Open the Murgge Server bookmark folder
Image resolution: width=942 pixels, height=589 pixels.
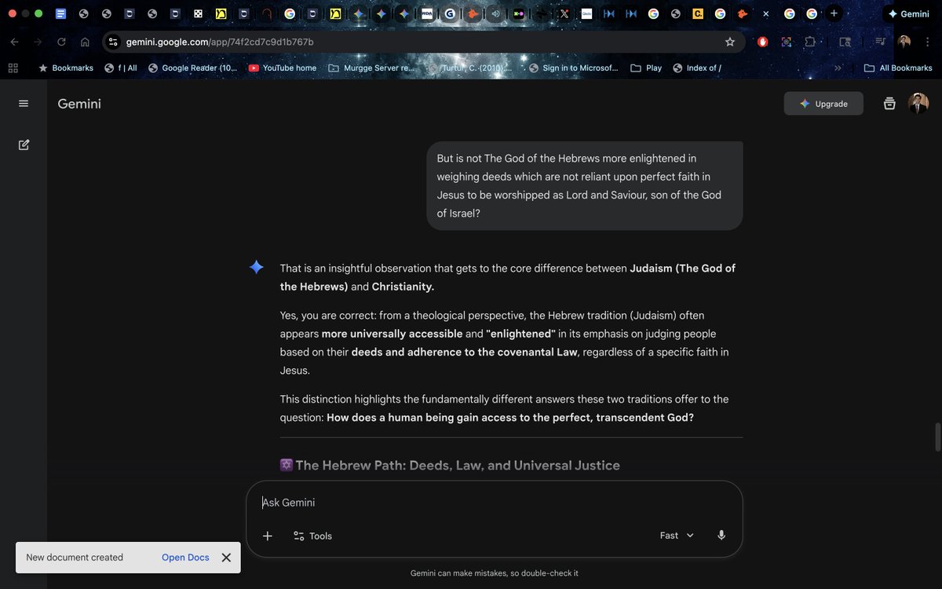371,68
